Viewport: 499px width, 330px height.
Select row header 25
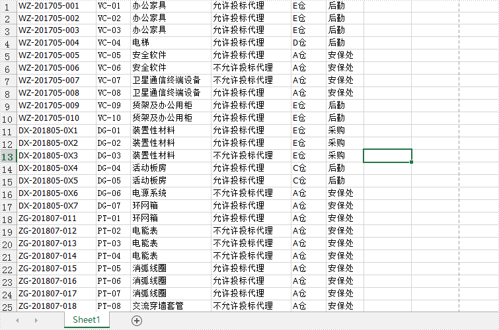tap(7, 306)
